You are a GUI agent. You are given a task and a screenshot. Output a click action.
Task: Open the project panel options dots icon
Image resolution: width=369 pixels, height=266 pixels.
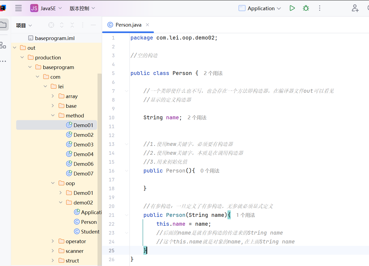tap(83, 25)
